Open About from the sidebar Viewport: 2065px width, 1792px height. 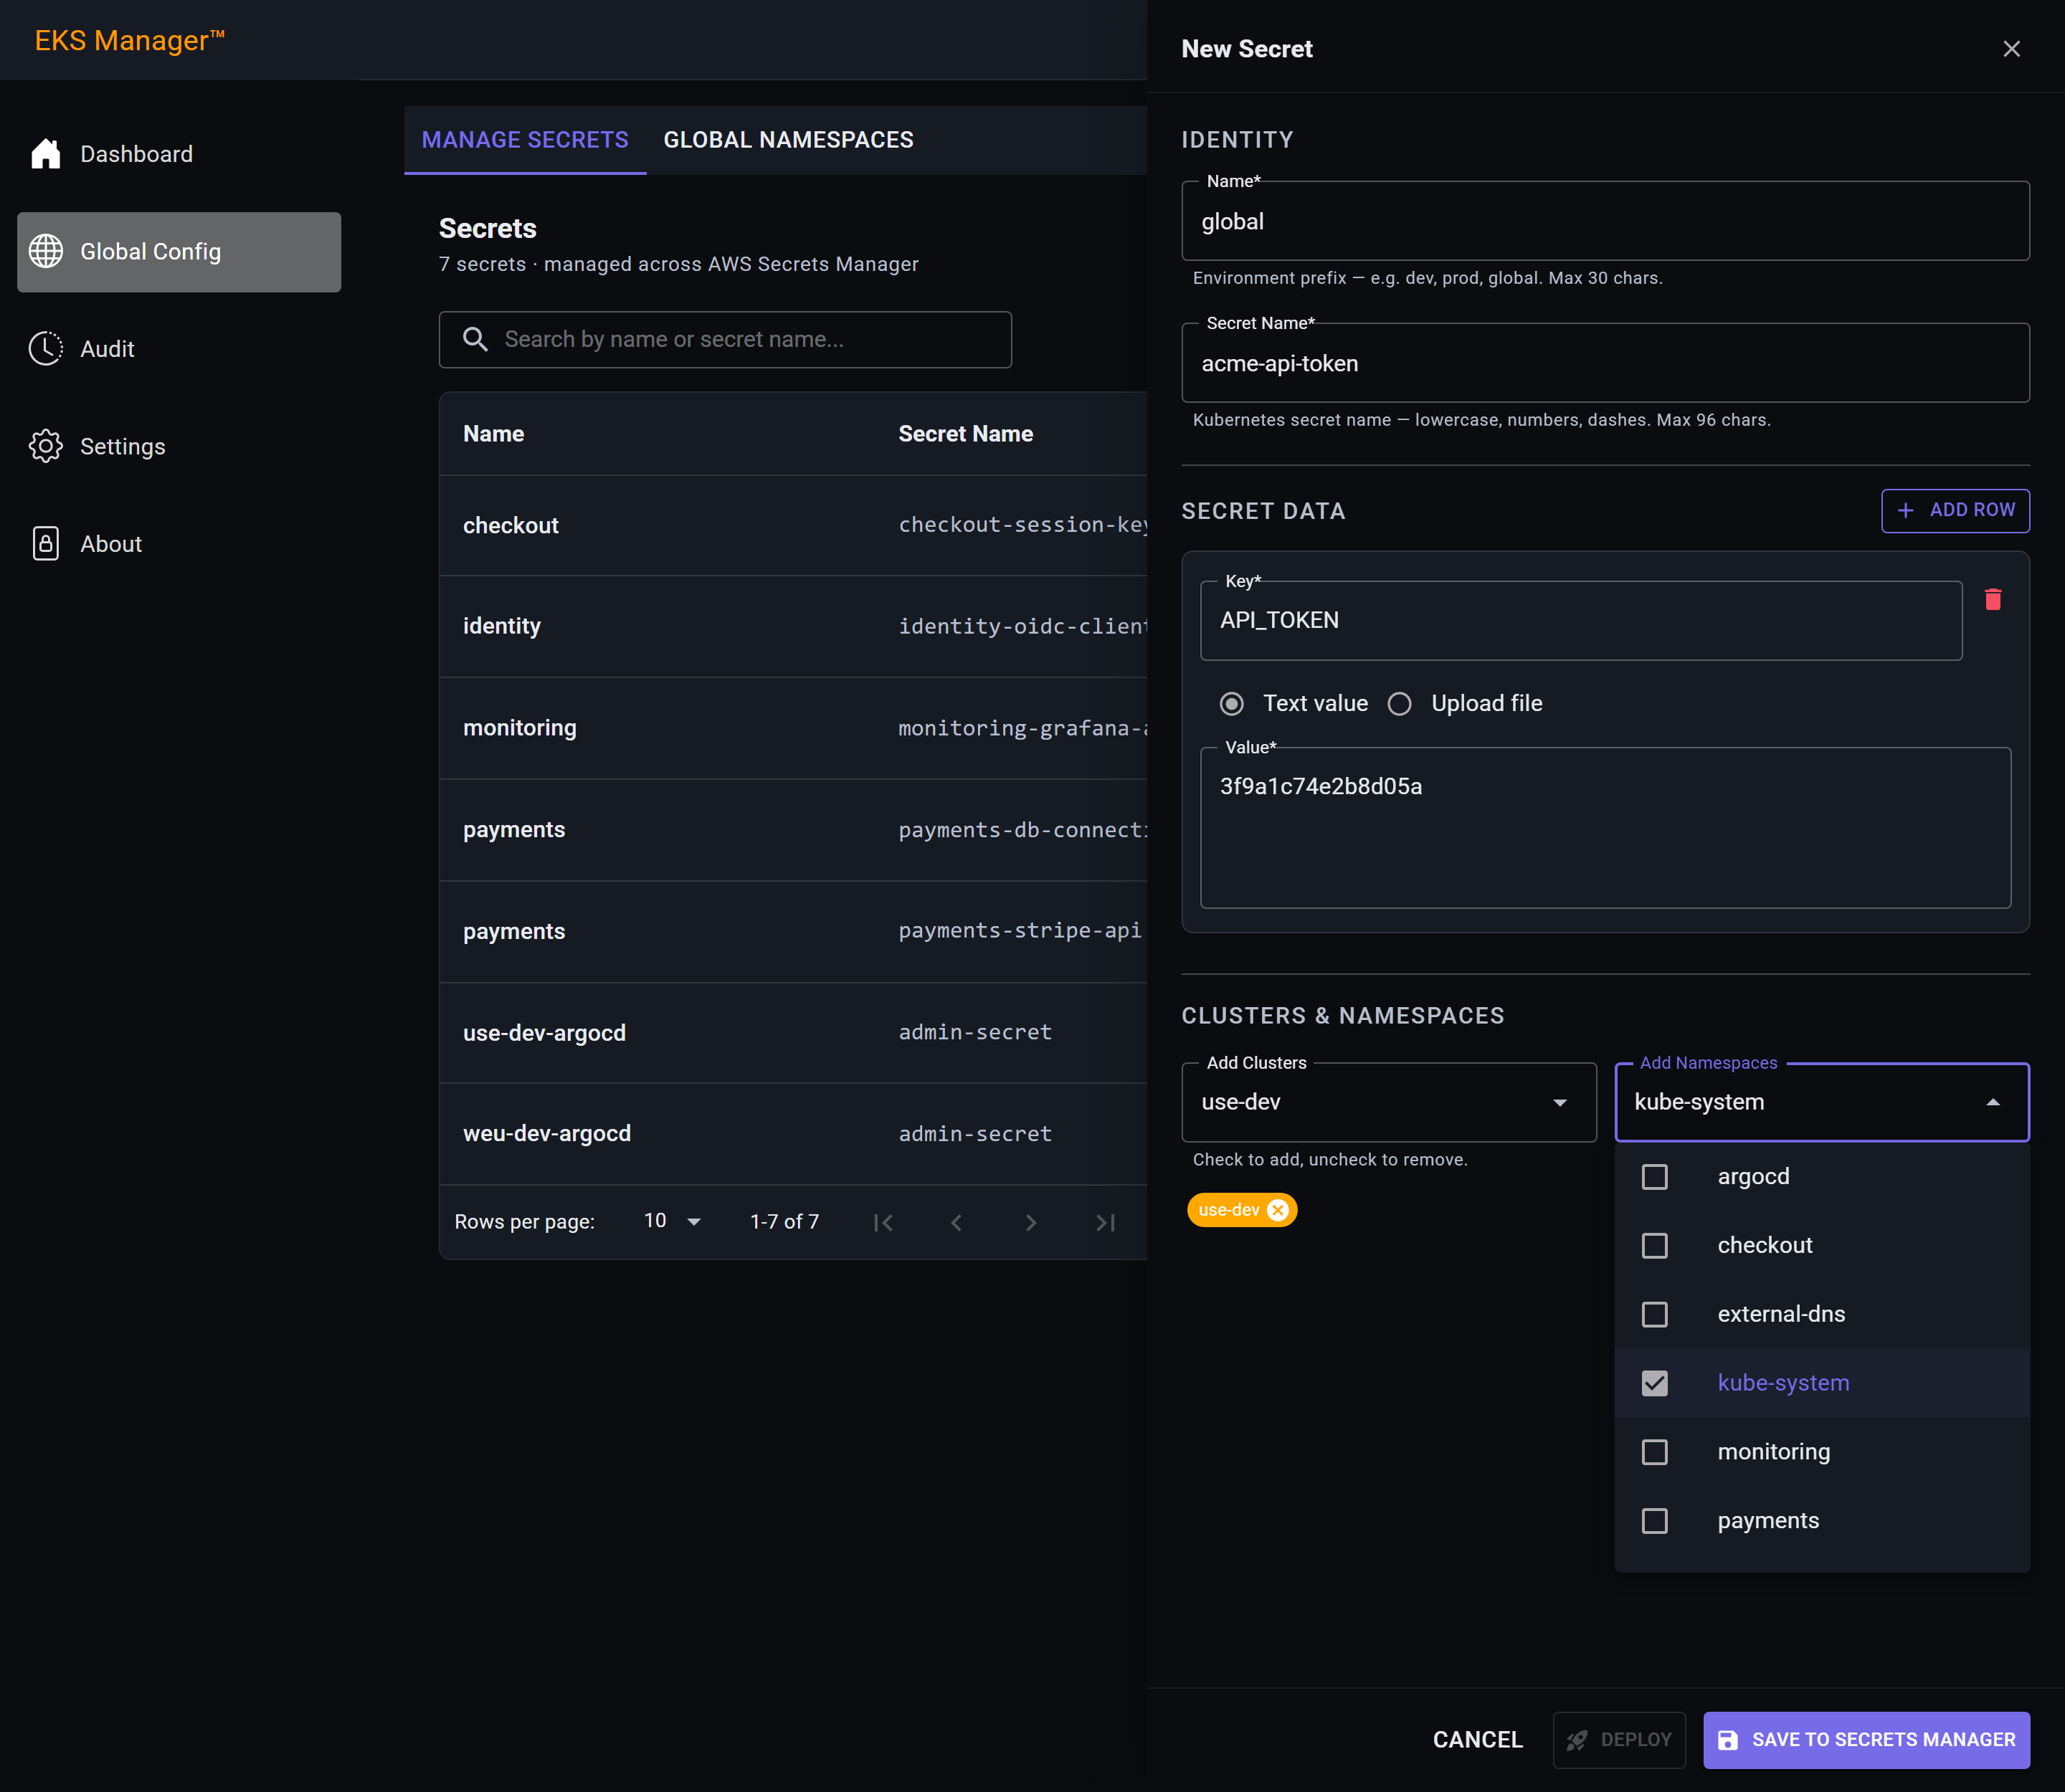click(x=179, y=544)
